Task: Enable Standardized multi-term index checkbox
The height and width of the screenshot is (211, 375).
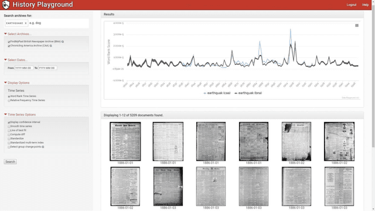Action: click(9, 143)
